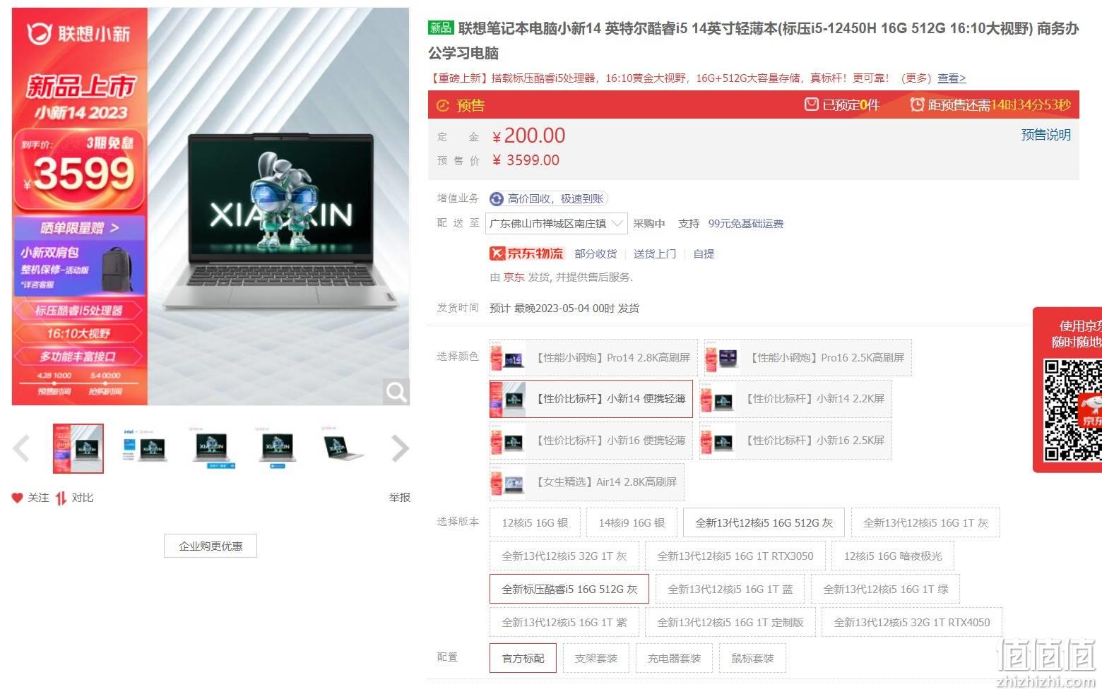The width and height of the screenshot is (1102, 694).
Task: Click the 查看> promo details link
Action: click(x=952, y=78)
